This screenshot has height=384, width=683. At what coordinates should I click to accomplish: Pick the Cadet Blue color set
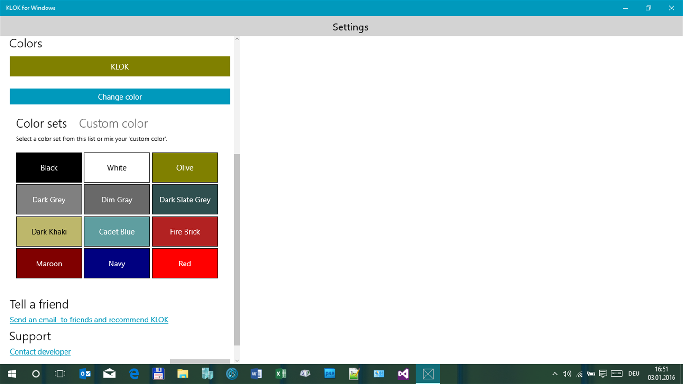tap(117, 231)
